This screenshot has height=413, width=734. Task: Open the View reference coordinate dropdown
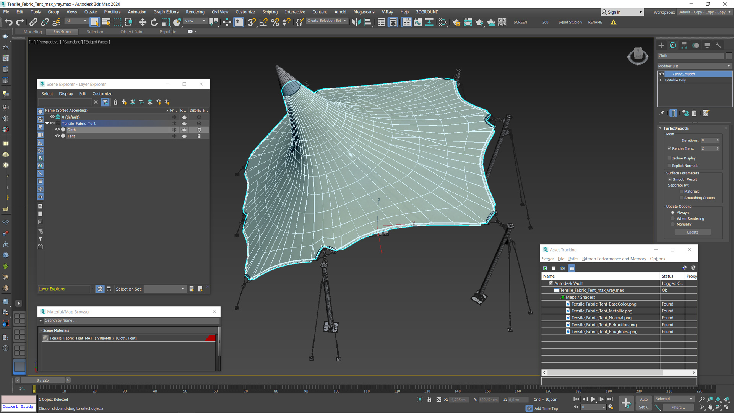195,21
